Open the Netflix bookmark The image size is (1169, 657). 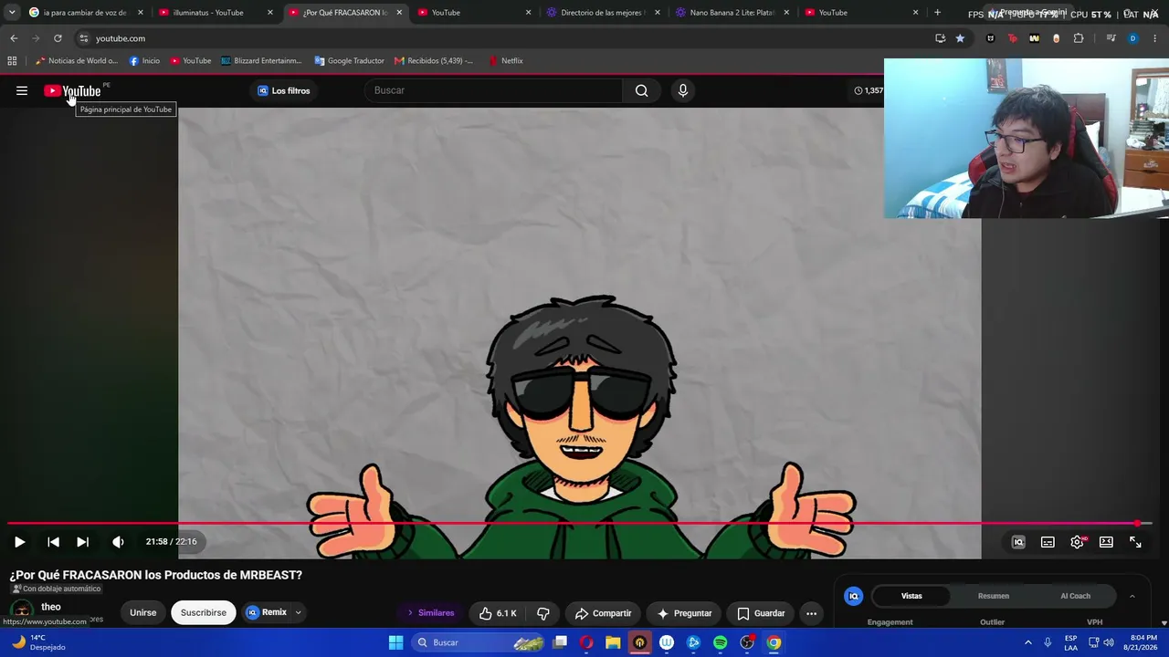pyautogui.click(x=506, y=61)
